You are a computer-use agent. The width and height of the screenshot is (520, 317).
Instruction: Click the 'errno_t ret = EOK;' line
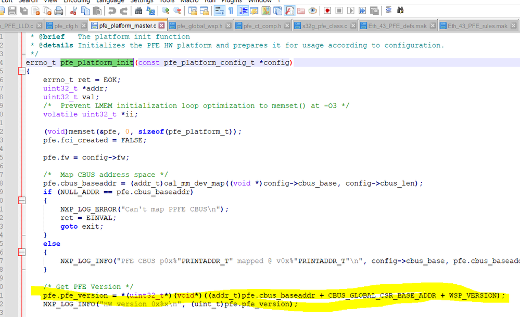point(82,80)
